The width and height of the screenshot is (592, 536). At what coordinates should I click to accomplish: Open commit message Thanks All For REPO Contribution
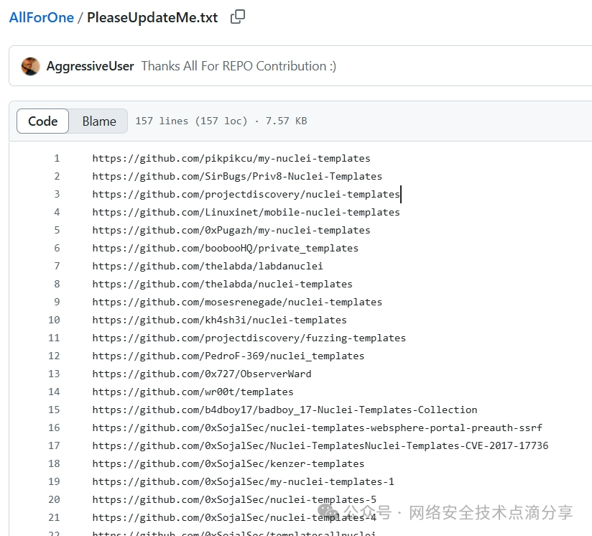point(239,66)
